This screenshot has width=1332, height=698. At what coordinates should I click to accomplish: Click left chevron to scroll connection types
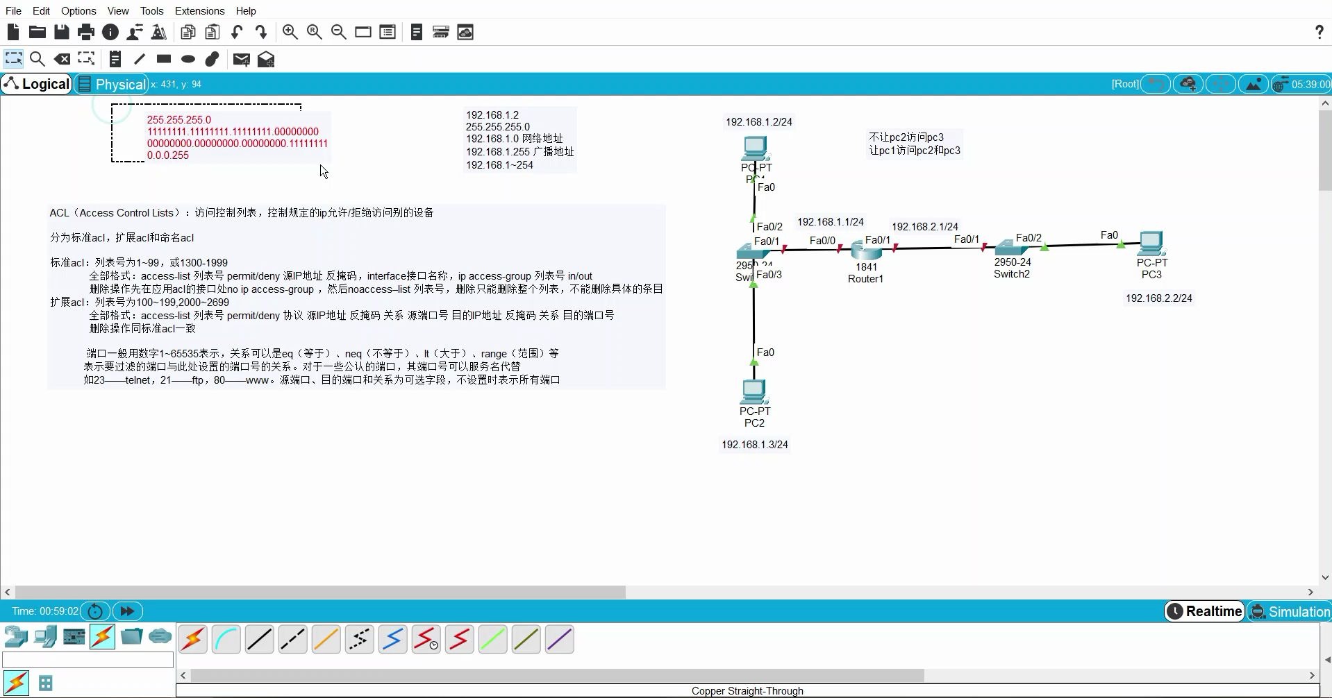tap(182, 674)
